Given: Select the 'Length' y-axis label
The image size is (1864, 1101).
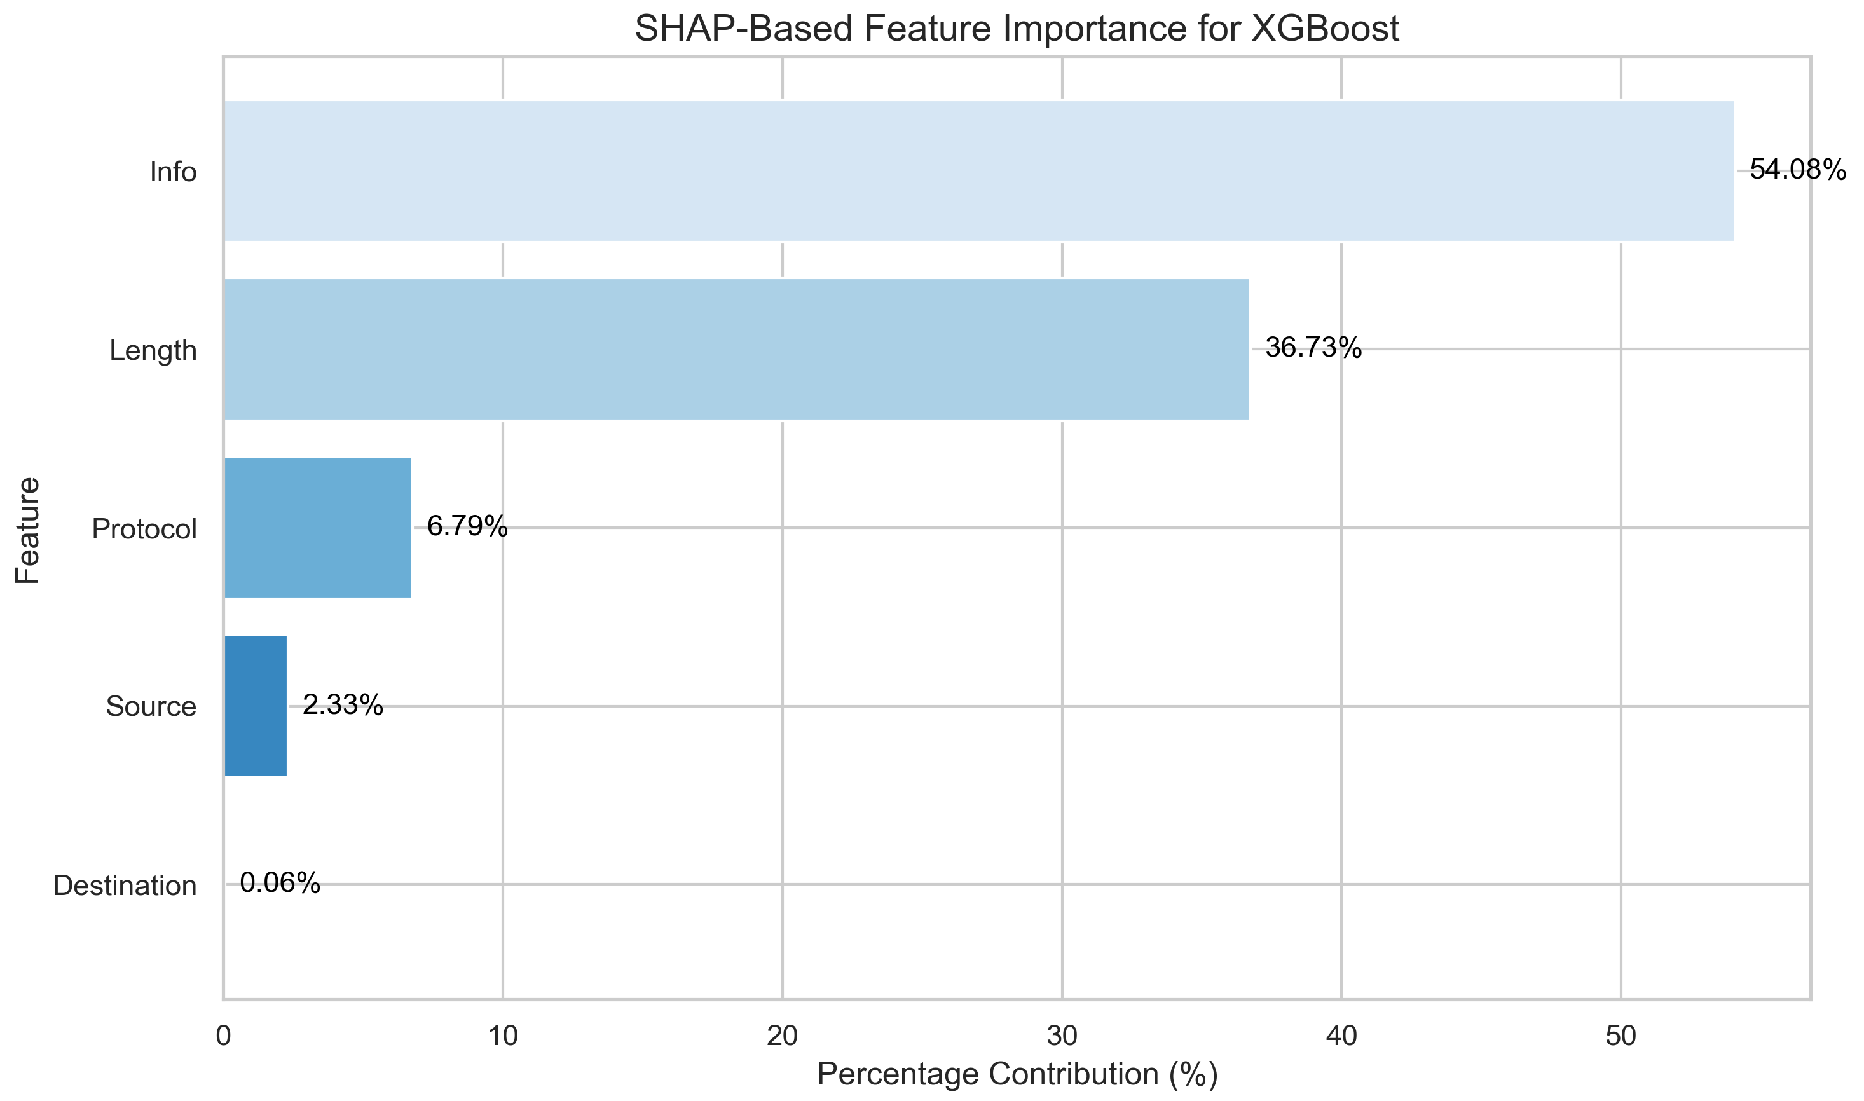Looking at the screenshot, I should click(x=153, y=350).
